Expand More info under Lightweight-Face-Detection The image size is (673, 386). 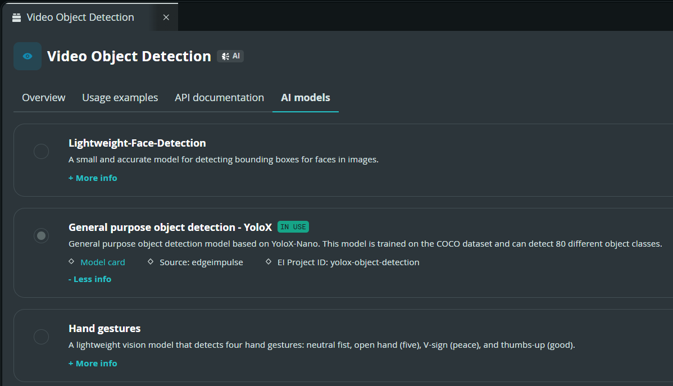pos(93,178)
